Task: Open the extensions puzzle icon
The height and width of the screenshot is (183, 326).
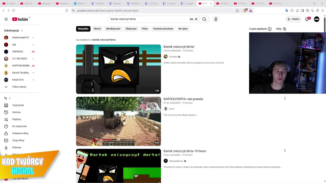Action: (292, 10)
